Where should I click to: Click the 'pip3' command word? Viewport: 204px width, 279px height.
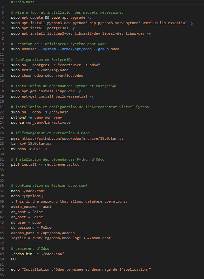[x=15, y=165]
